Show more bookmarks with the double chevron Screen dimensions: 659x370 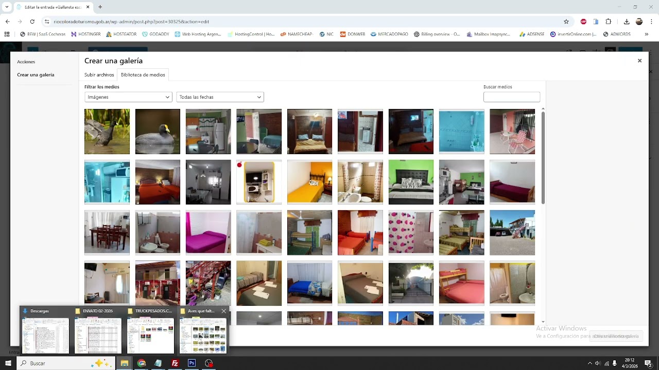(x=647, y=34)
